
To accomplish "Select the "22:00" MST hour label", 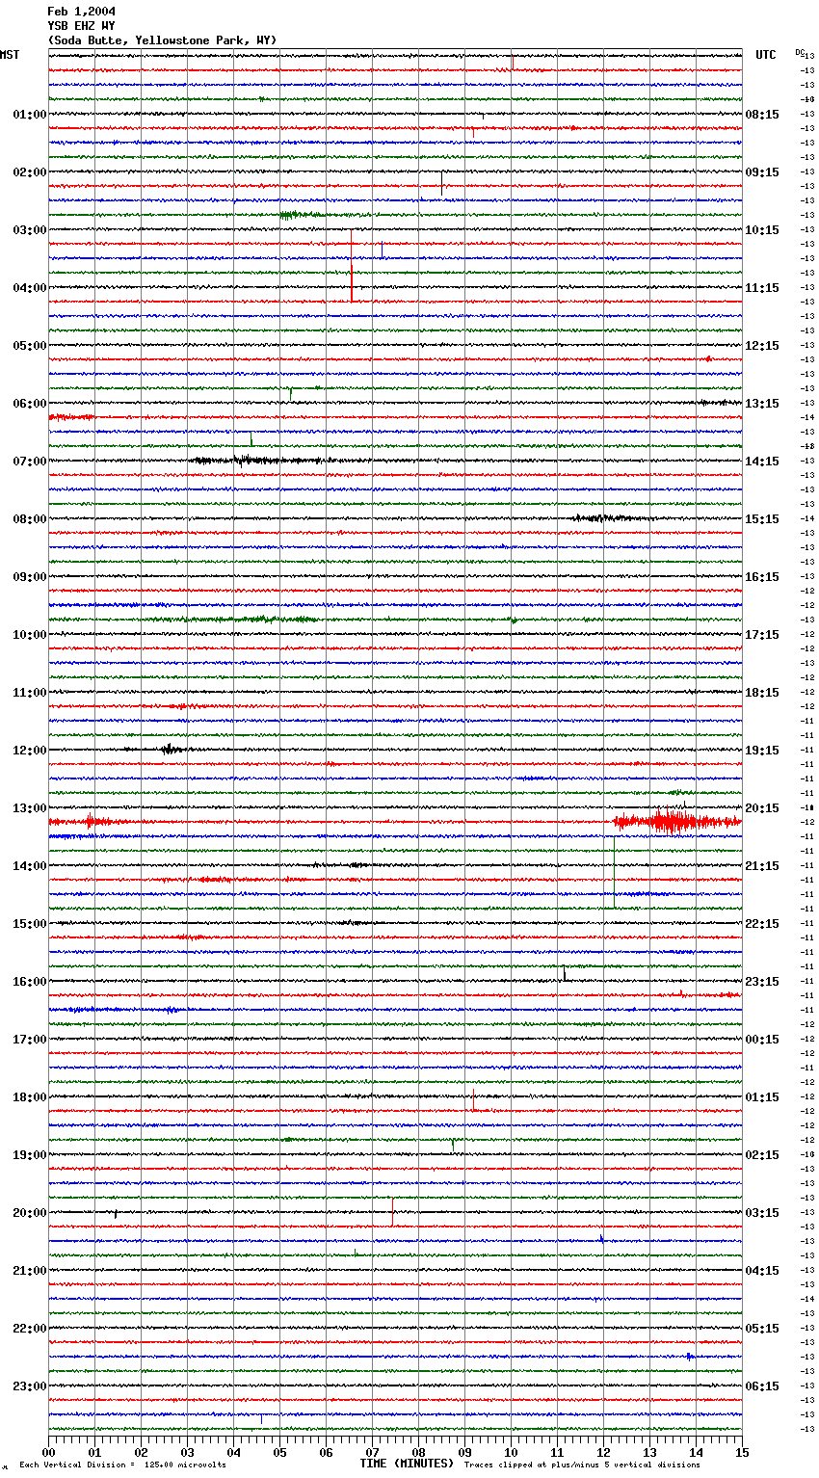I will 30,1329.
